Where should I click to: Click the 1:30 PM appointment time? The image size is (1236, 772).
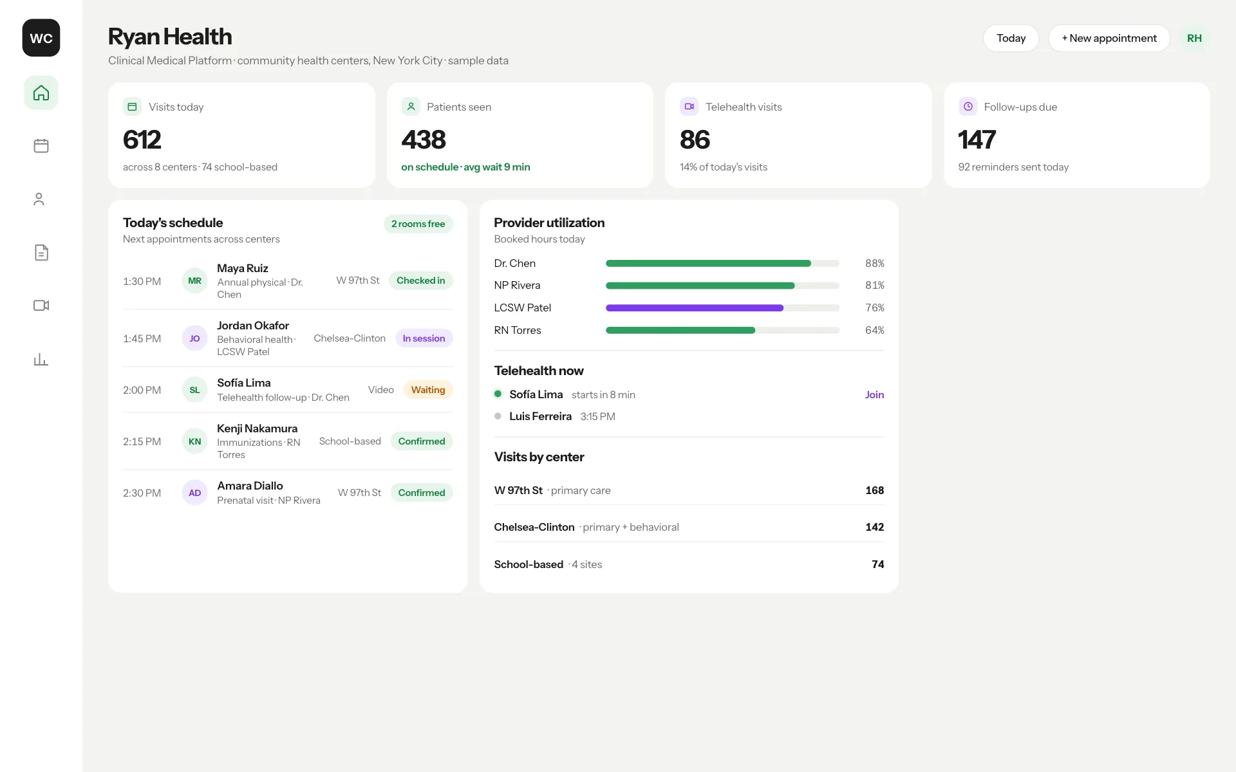(x=142, y=281)
